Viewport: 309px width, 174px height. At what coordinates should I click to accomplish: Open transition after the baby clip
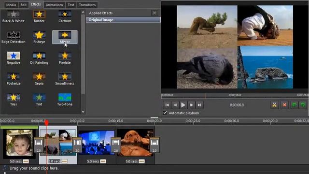click(x=39, y=145)
